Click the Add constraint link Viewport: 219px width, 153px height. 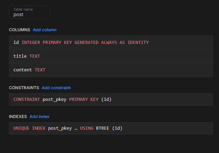point(56,88)
